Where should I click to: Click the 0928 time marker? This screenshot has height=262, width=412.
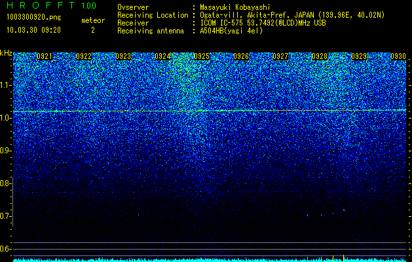[x=320, y=56]
